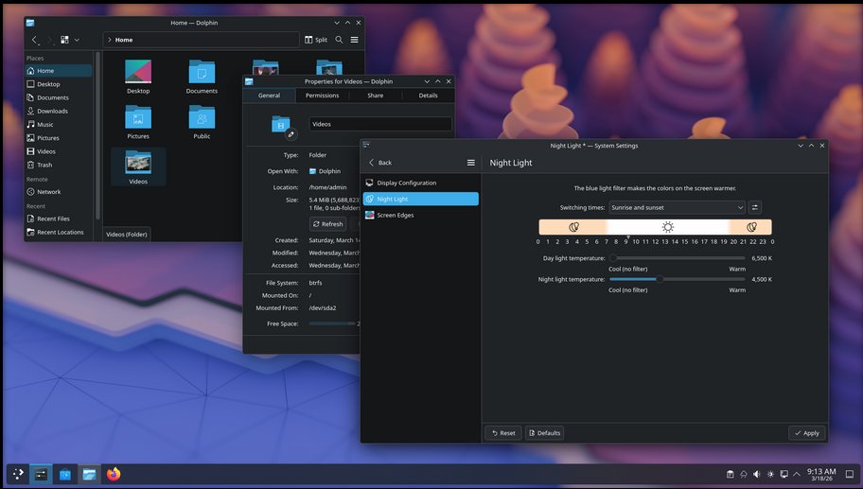Open System Settings from taskbar
This screenshot has height=489, width=863.
[x=41, y=474]
